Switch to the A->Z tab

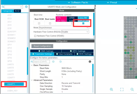pyautogui.click(x=17, y=11)
